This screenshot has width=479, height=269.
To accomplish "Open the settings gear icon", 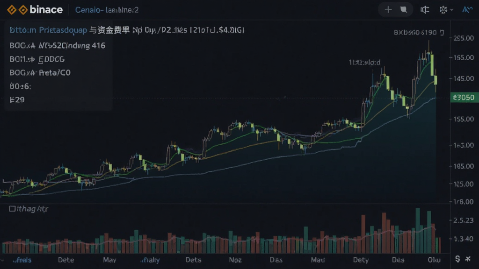I will tap(443, 10).
